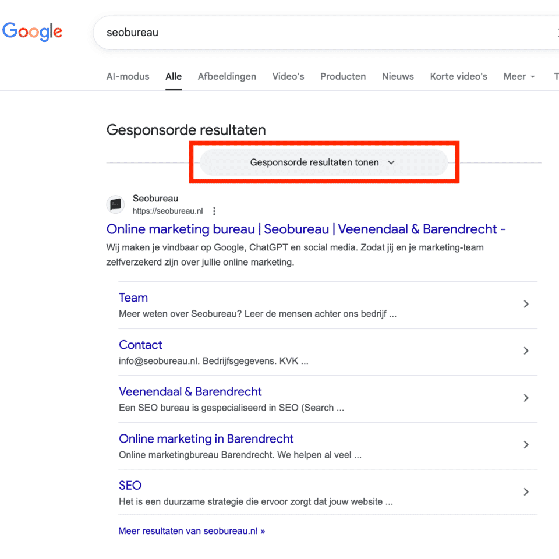Image resolution: width=559 pixels, height=559 pixels.
Task: Open the Online marketing bureau Seobureau result title
Action: [306, 229]
